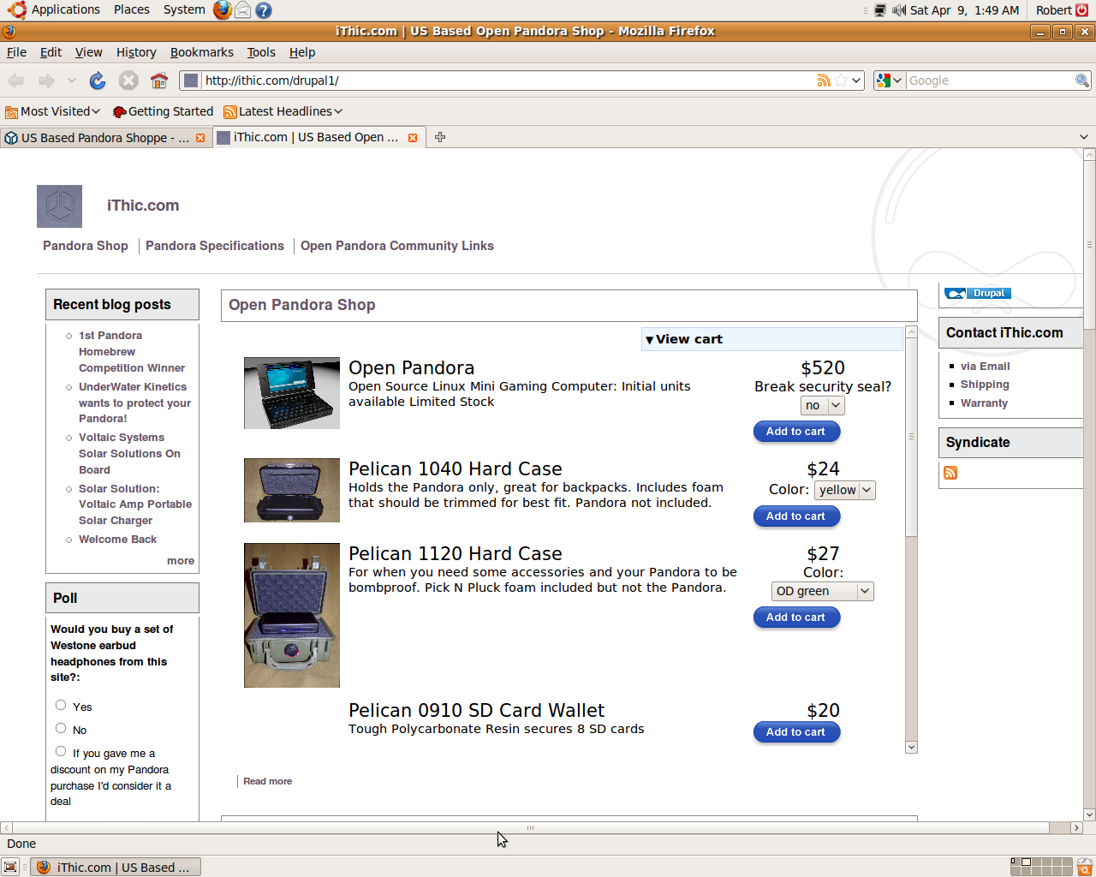The height and width of the screenshot is (877, 1096).
Task: Open the Pelican 1040 color dropdown
Action: tap(844, 490)
